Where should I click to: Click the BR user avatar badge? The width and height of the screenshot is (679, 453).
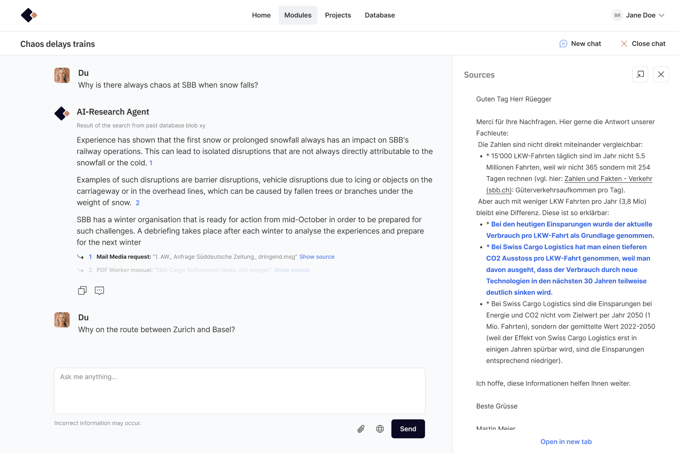(617, 15)
